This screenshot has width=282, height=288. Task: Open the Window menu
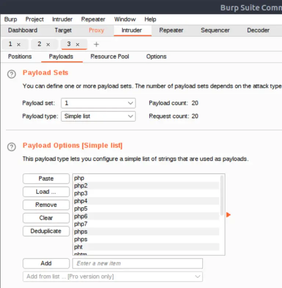(125, 19)
